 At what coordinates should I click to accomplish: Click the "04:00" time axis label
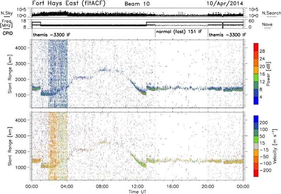point(67,187)
